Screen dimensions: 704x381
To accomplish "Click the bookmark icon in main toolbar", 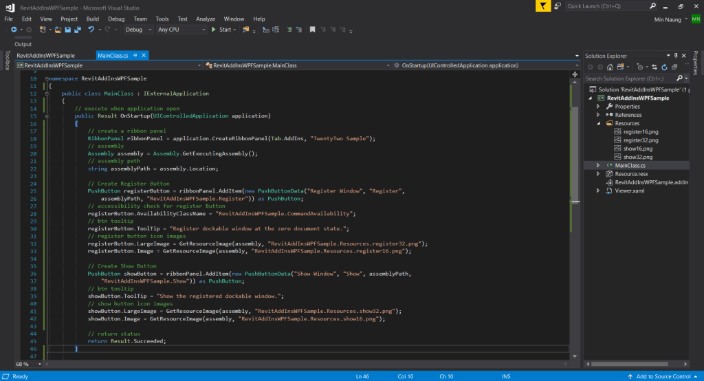I will [x=313, y=30].
